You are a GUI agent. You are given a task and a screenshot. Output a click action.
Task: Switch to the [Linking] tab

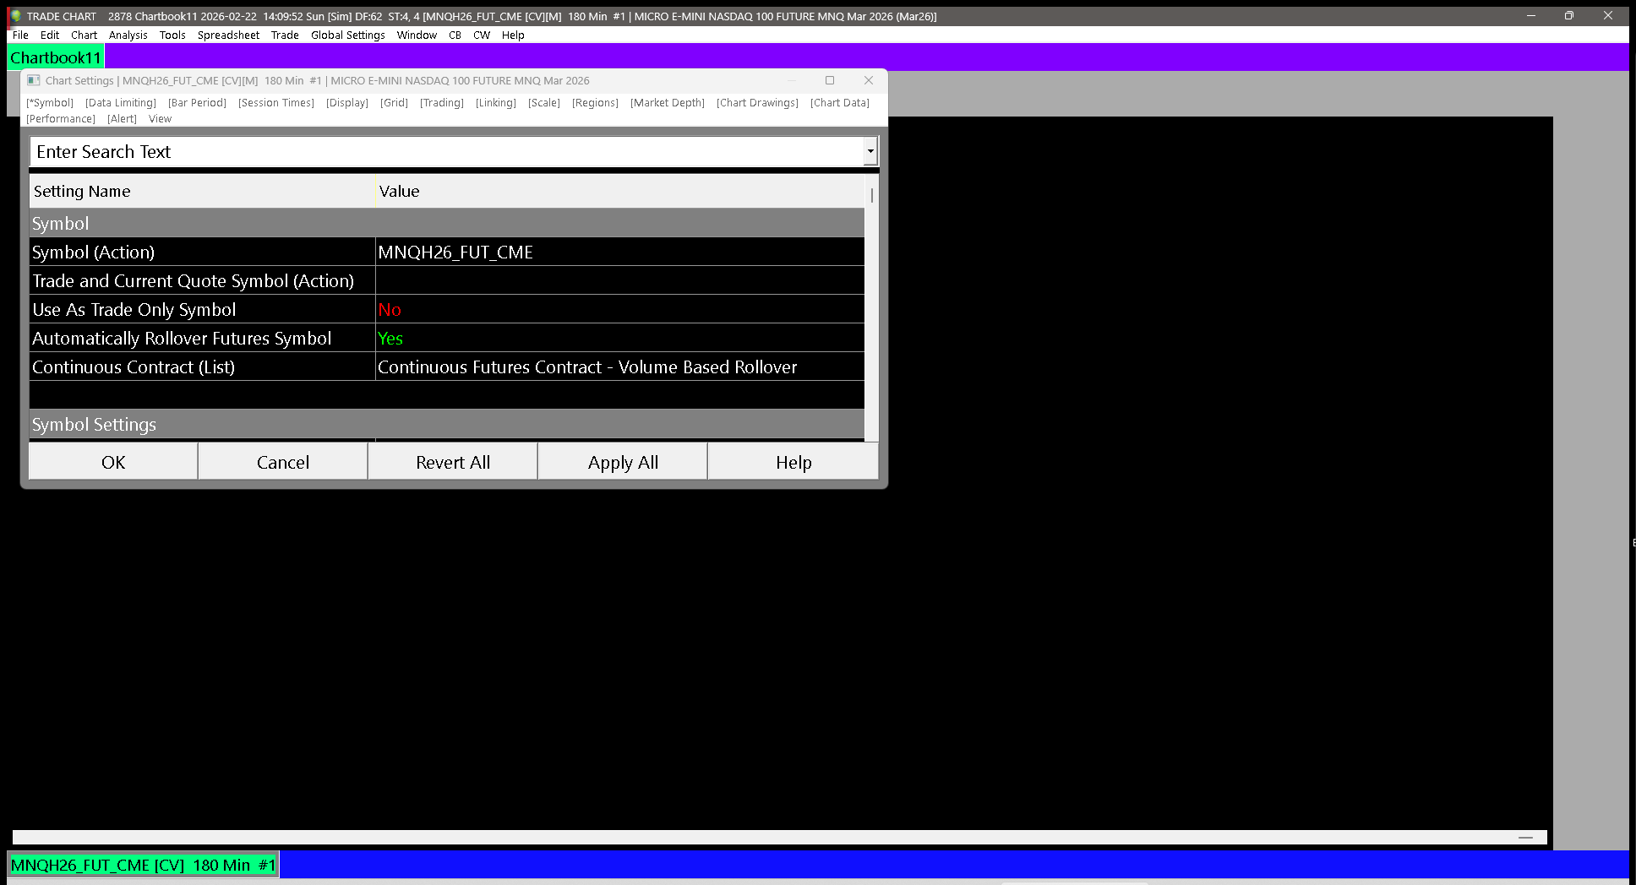tap(496, 102)
